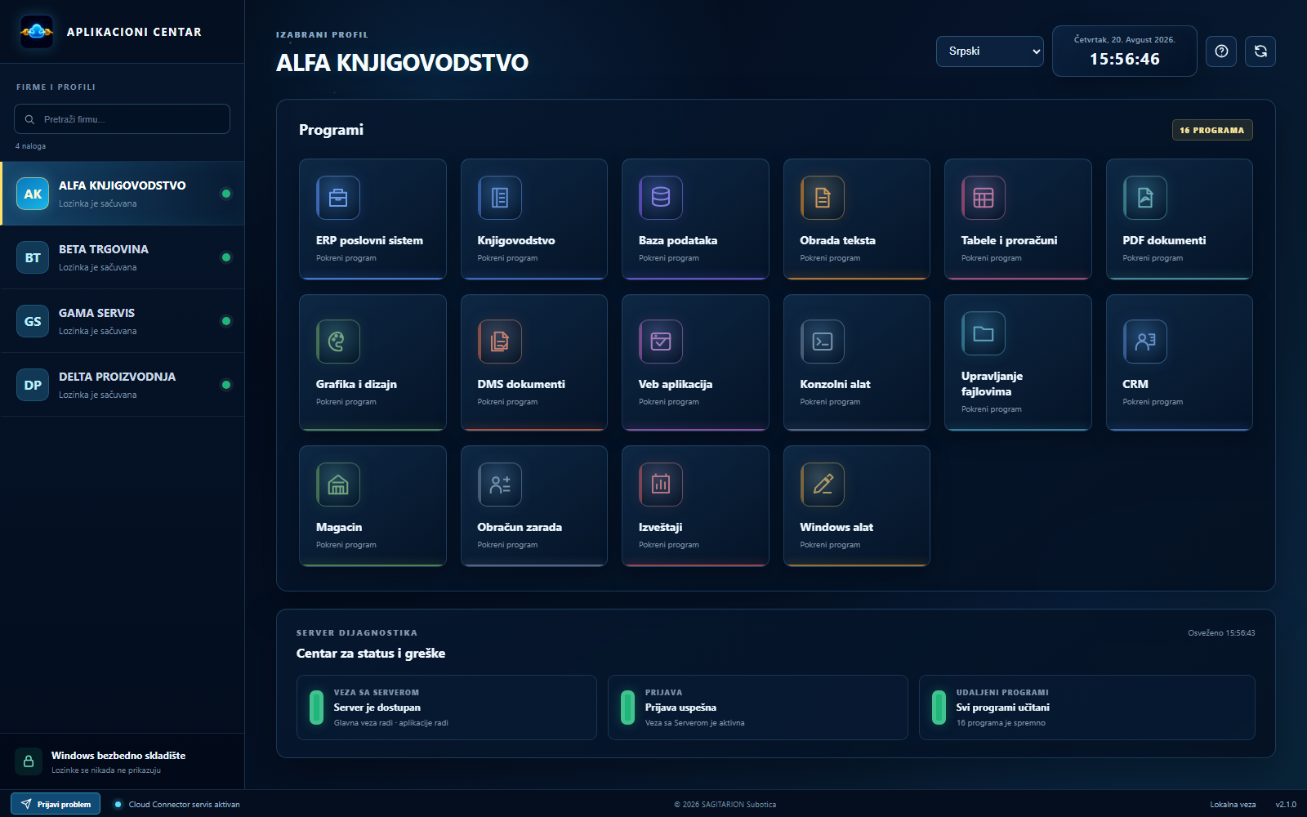Click the GS avatar badge
Screen dimensions: 1307x817
[33, 321]
